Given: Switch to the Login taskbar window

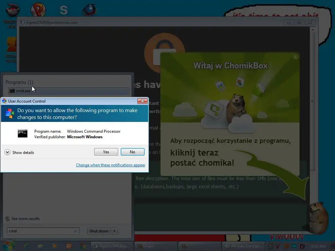Looking at the screenshot, I should click(x=156, y=246).
